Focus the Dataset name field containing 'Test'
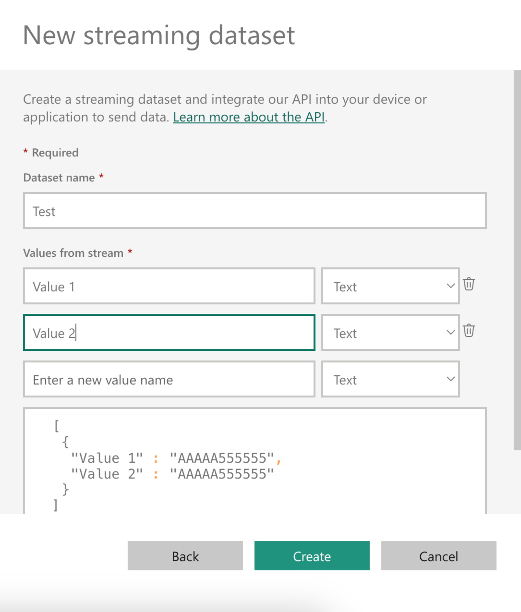 click(x=254, y=211)
